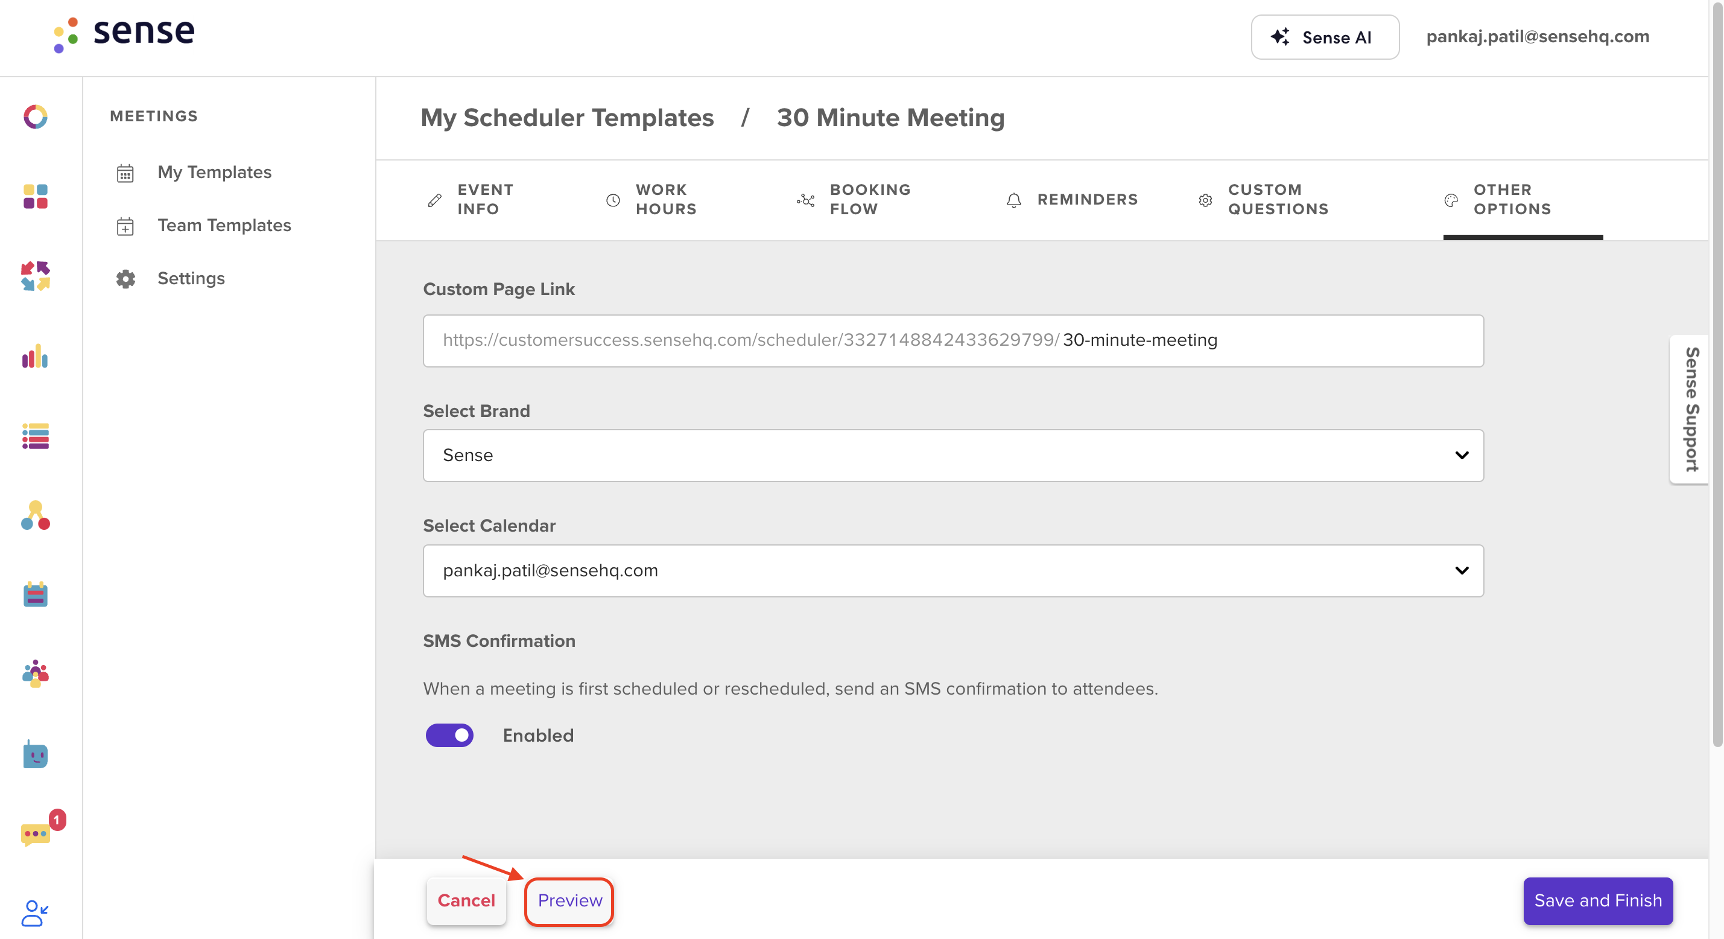Open the user referral icon at sidebar bottom

pyautogui.click(x=35, y=913)
